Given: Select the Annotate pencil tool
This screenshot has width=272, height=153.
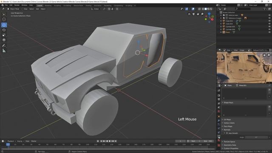Looking at the screenshot, I should (4, 45).
